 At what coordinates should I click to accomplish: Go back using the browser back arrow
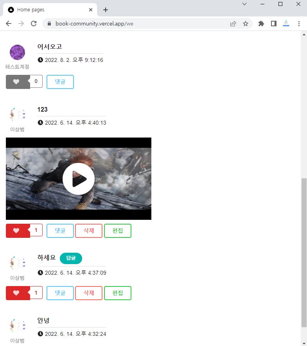[9, 24]
